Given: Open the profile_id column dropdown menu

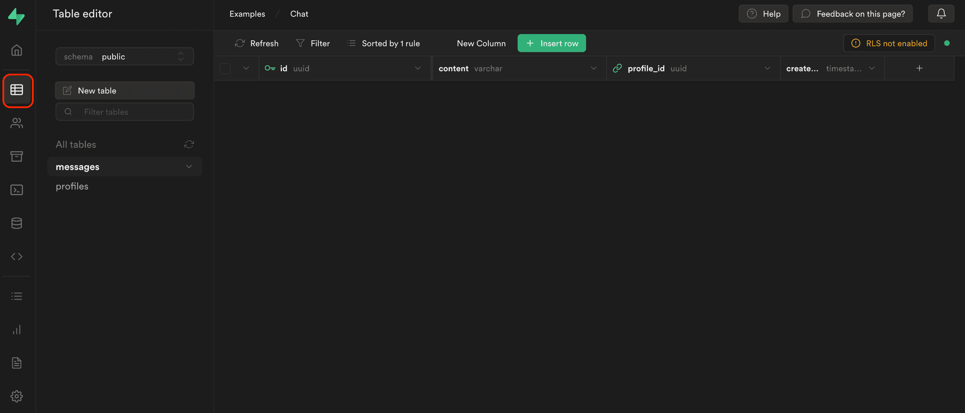Looking at the screenshot, I should (x=767, y=68).
